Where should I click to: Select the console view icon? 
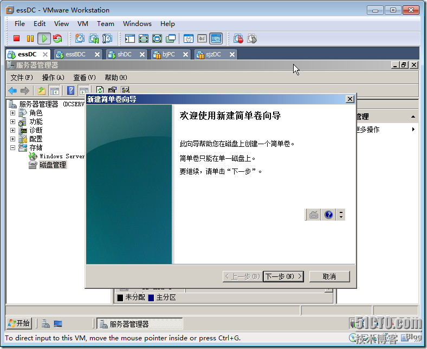click(216, 38)
